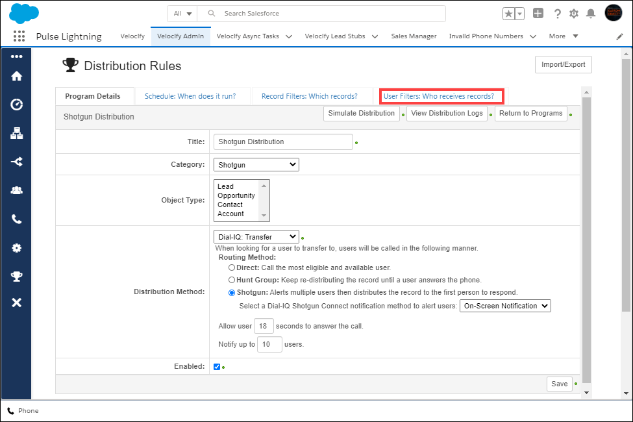Open Record Filters: Which records? tab
The height and width of the screenshot is (422, 633).
tap(310, 96)
